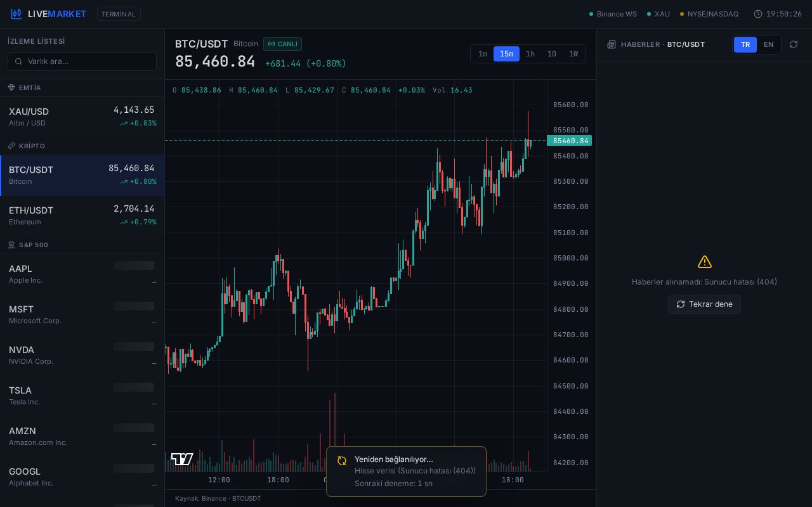Click the bank icon beside S&P 500

(11, 245)
